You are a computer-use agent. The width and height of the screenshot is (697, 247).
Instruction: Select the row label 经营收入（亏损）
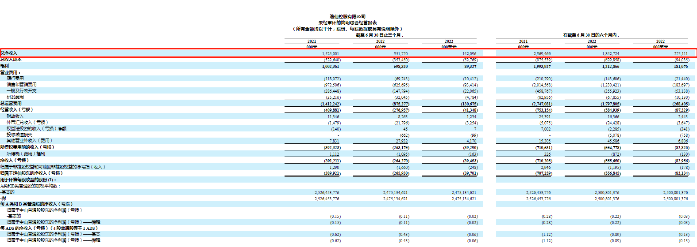pos(17,109)
